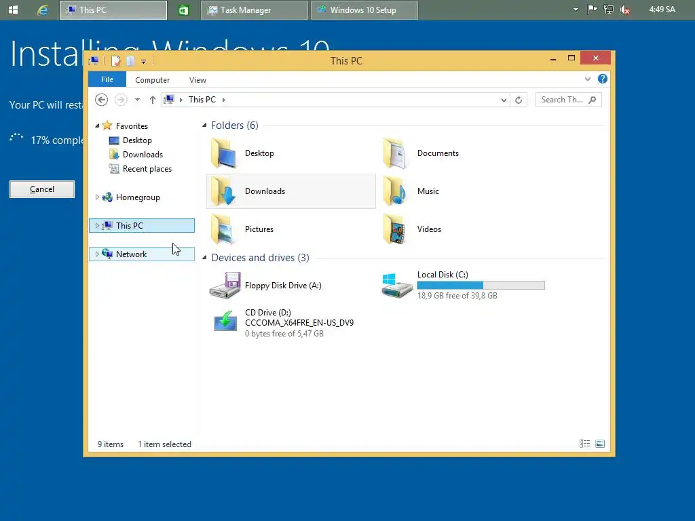Click the Windows Start button
The width and height of the screenshot is (695, 521).
14,9
